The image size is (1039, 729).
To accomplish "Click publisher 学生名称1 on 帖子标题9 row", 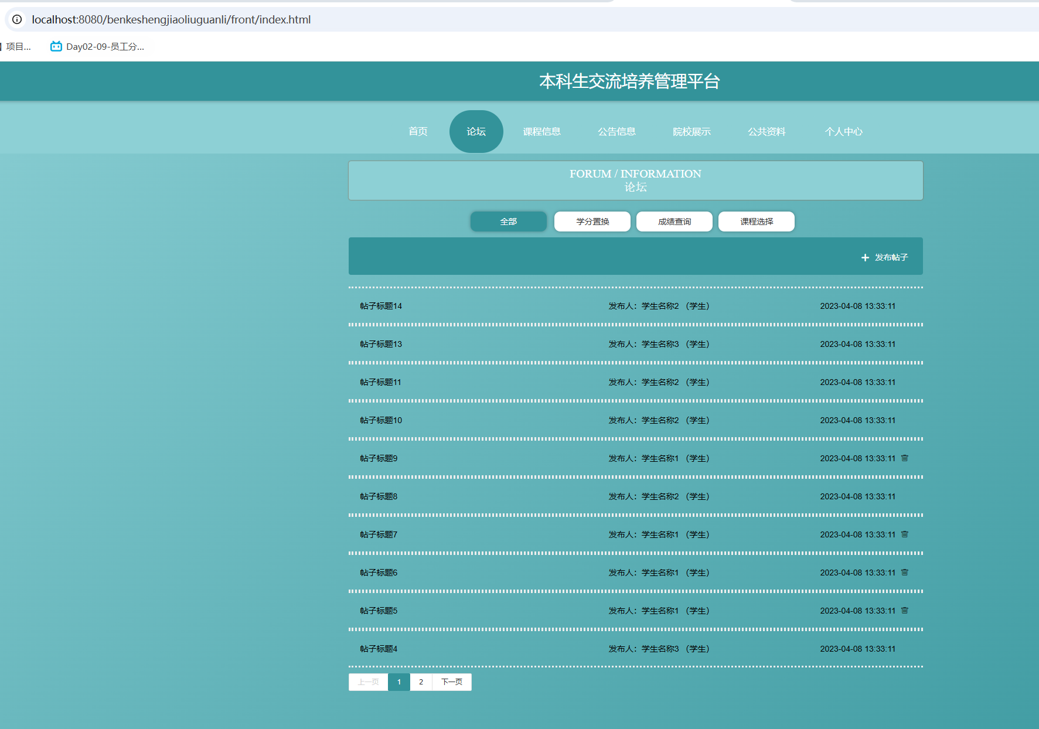I will tap(660, 458).
